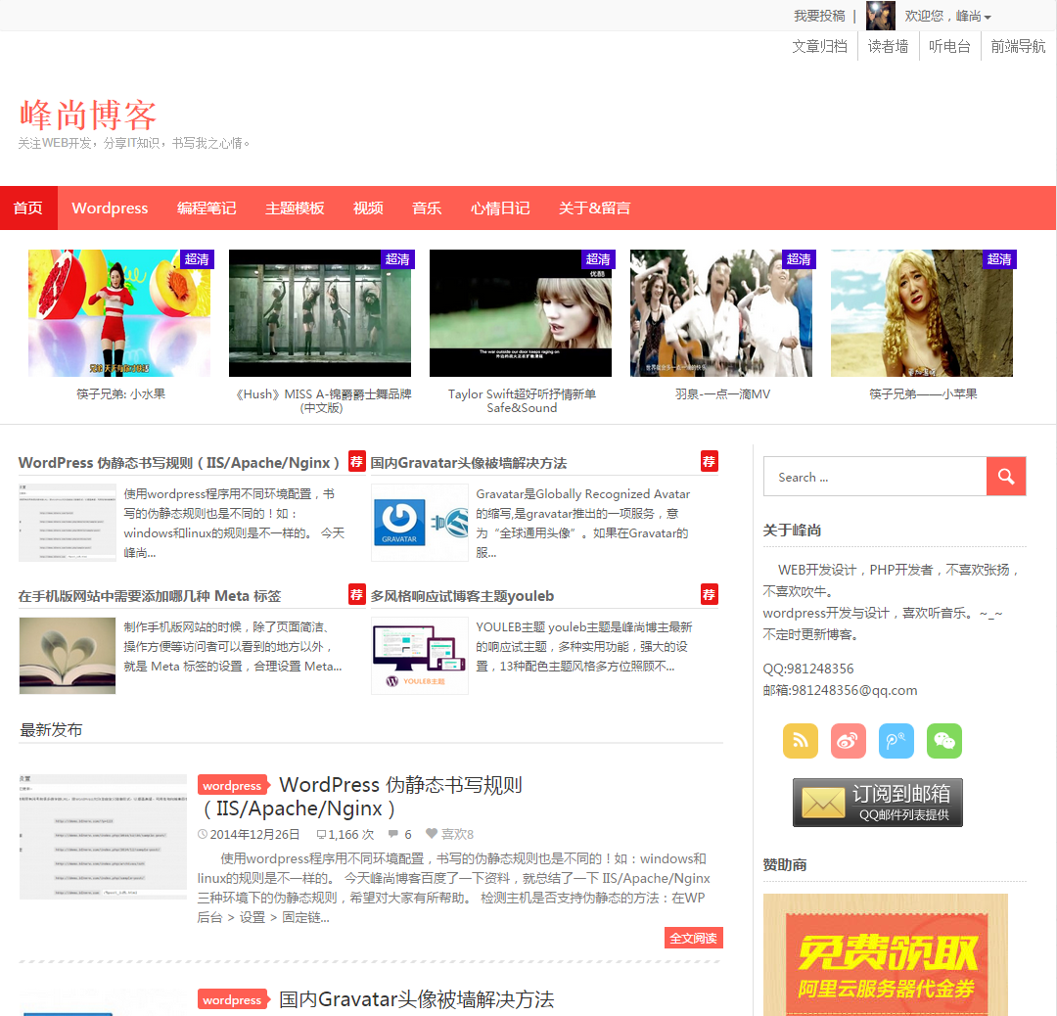Click the 阿里云 免费领取 sponsor banner
The image size is (1057, 1016).
point(885,954)
